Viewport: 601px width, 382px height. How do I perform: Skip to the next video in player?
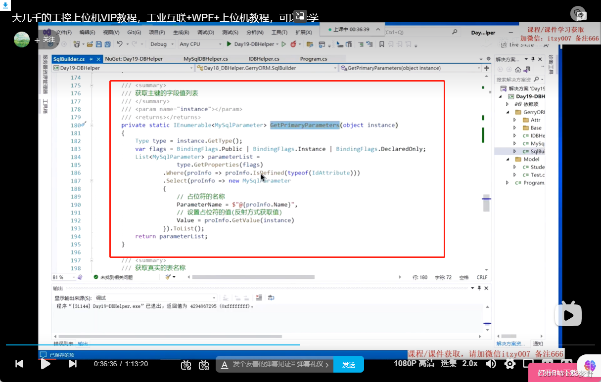[72, 364]
